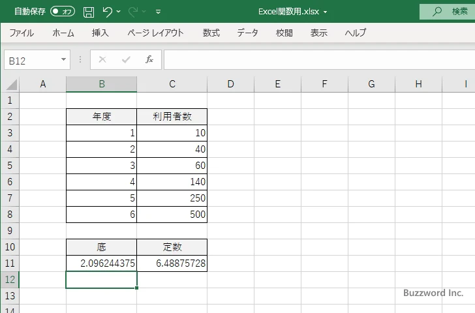Expand the Name Box dropdown arrow

pos(64,59)
